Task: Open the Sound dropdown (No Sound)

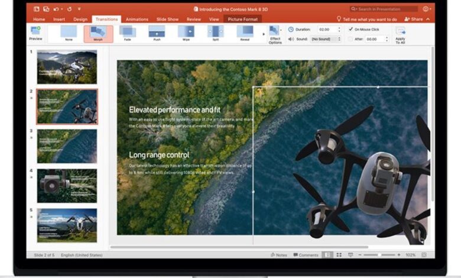Action: [x=326, y=39]
